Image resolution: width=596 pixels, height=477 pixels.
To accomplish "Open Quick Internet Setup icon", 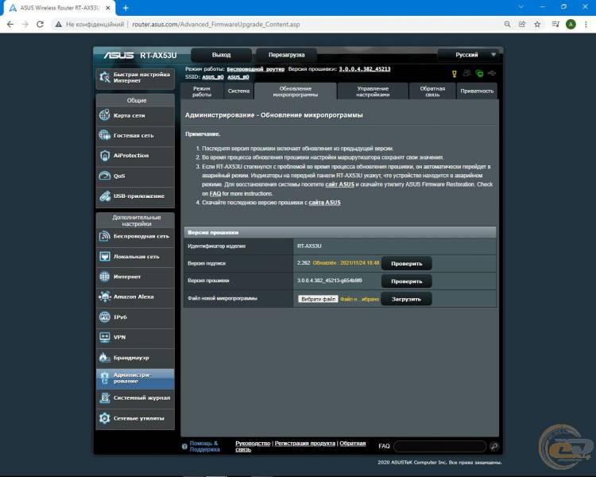I will click(x=105, y=77).
